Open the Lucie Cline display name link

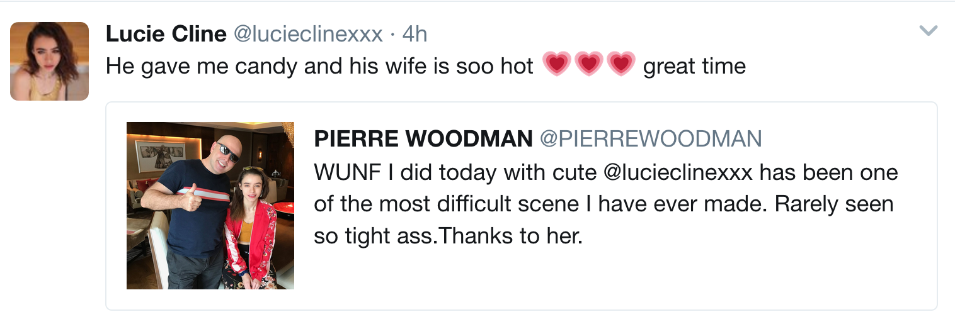pos(166,34)
